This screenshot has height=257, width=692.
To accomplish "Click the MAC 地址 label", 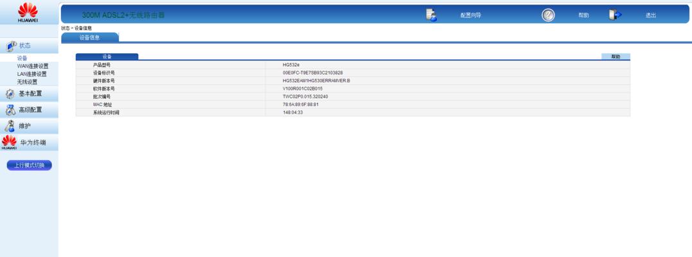I will (102, 105).
